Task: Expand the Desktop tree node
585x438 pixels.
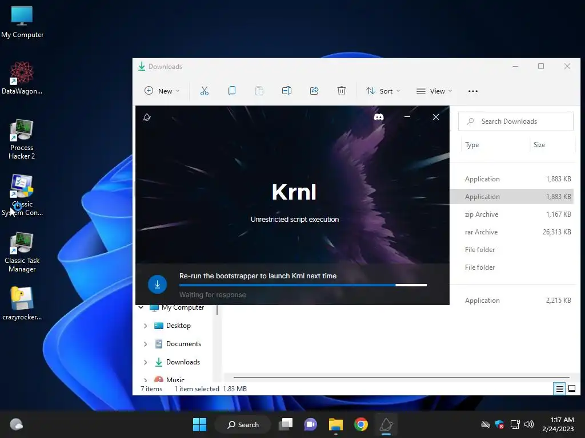Action: pyautogui.click(x=145, y=326)
